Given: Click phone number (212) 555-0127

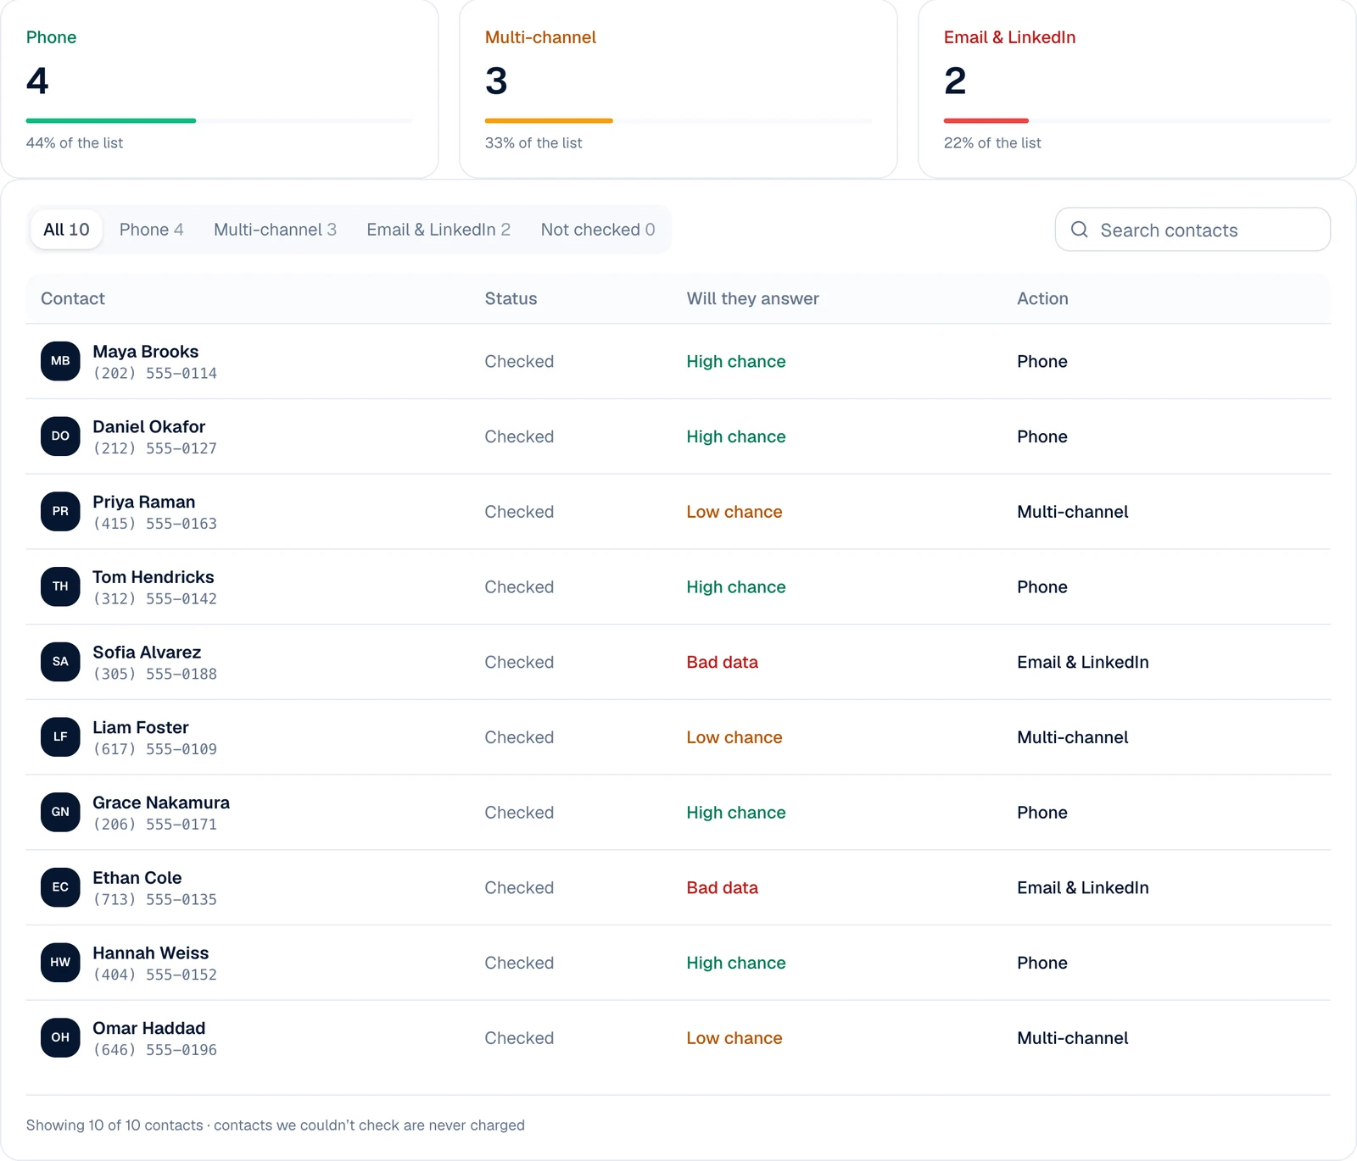Looking at the screenshot, I should coord(155,448).
